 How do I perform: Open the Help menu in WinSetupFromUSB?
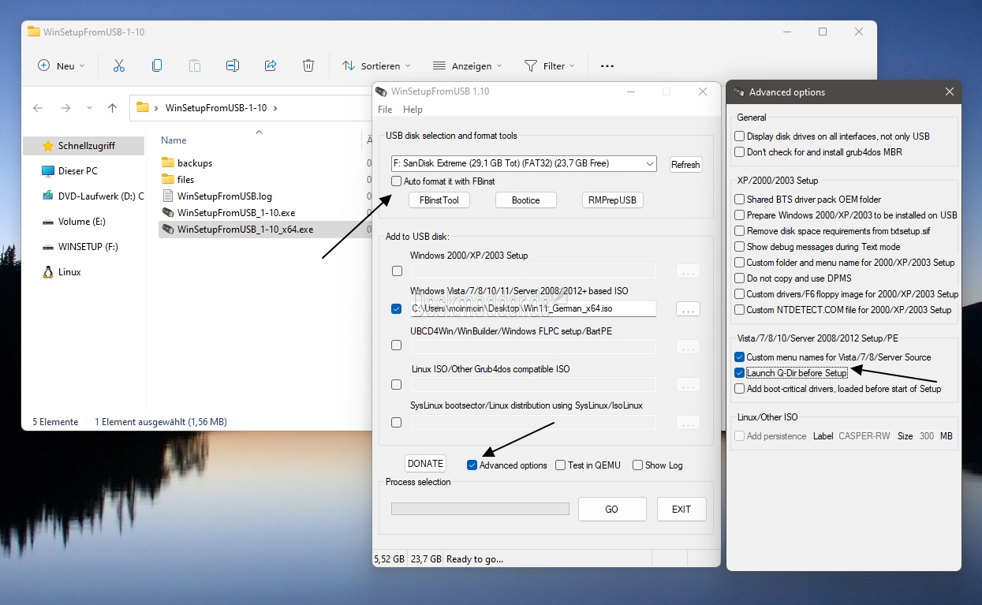coord(413,110)
